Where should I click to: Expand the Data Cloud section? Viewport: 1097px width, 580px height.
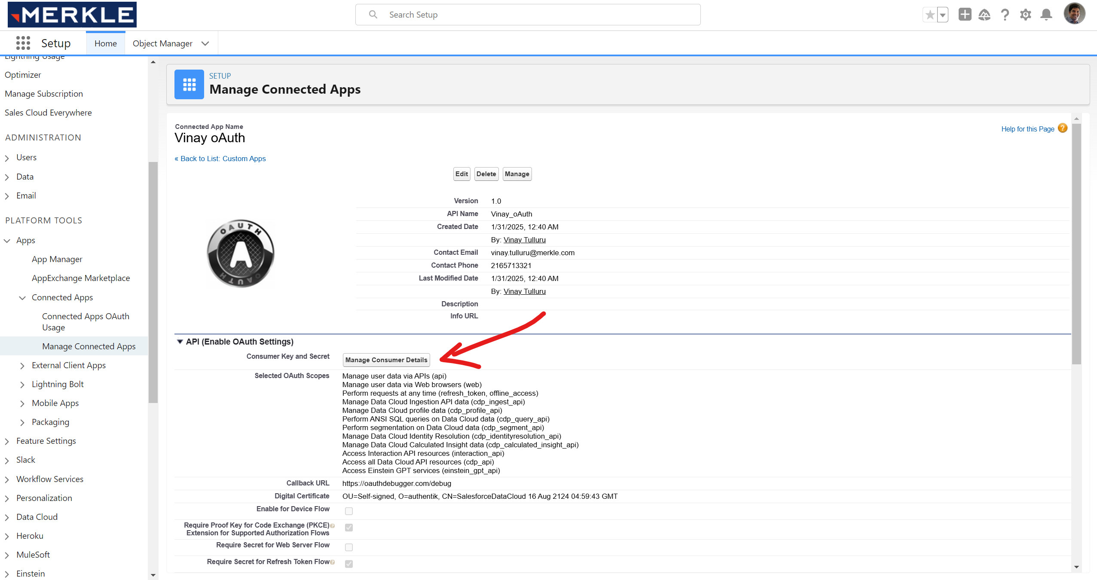tap(7, 517)
